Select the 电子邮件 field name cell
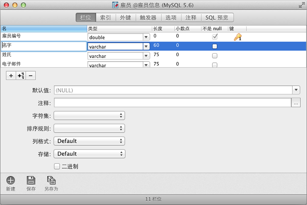 44,64
